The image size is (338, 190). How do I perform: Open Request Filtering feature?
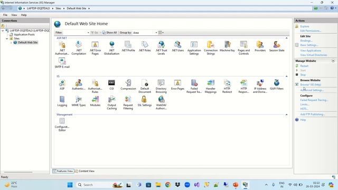[128, 103]
